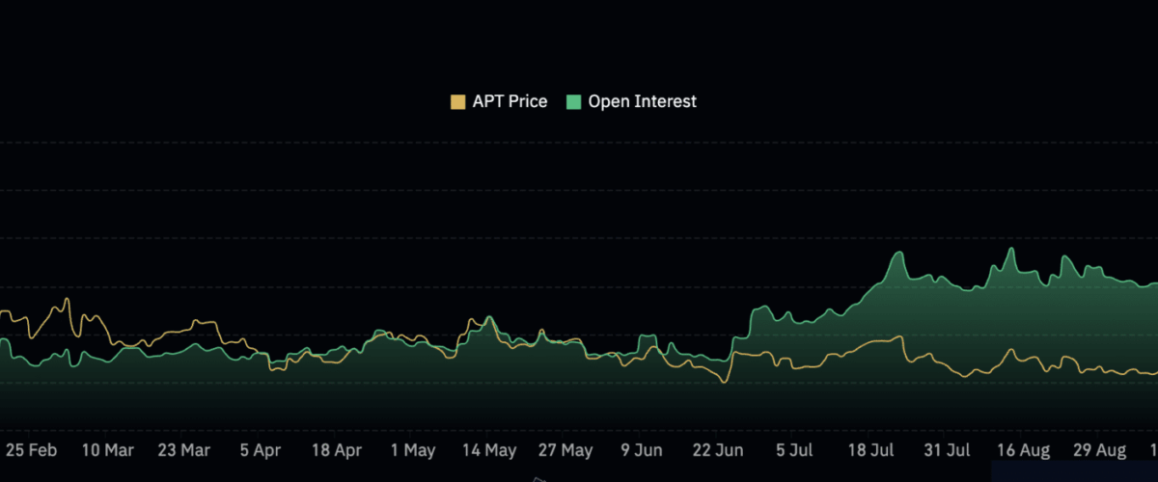Toggle the Open Interest series label
Viewport: 1158px width, 482px height.
point(642,101)
